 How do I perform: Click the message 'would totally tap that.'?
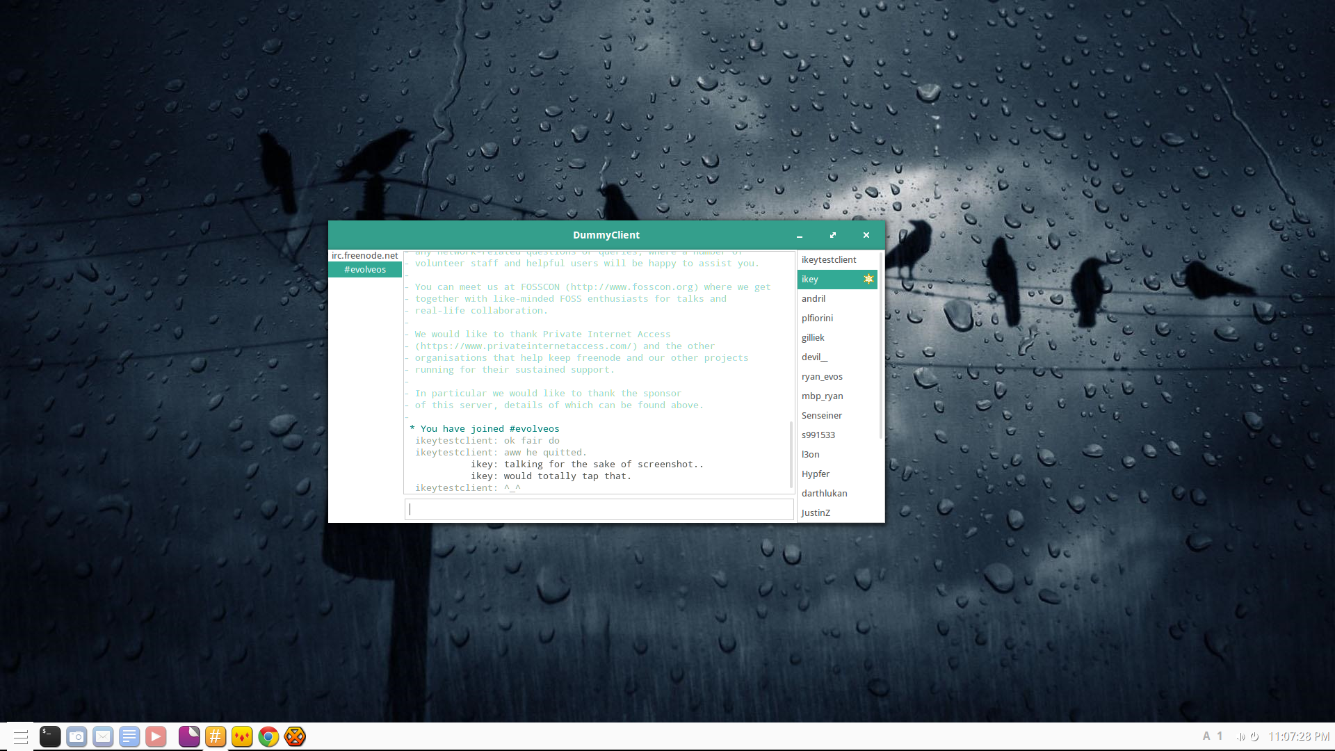(567, 476)
